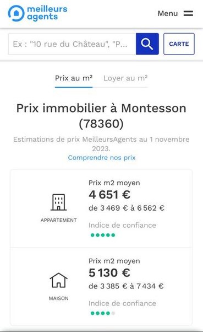This screenshot has width=203, height=332.
Task: Click the maison confidence index dots
Action: point(103,313)
